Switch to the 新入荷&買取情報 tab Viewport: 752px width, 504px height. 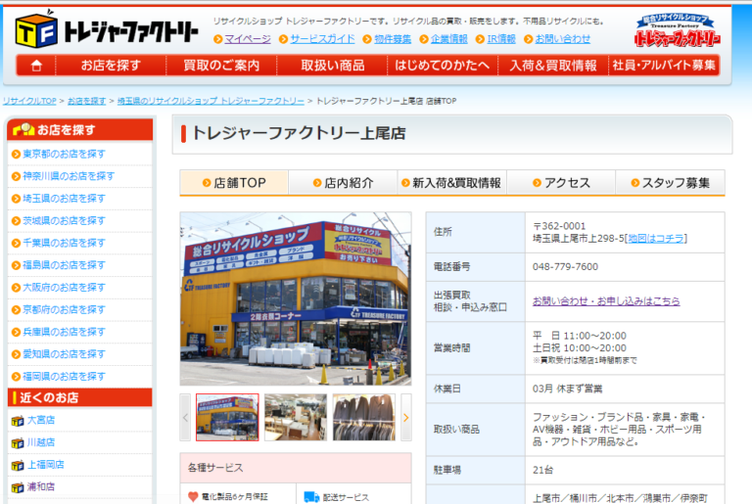451,183
